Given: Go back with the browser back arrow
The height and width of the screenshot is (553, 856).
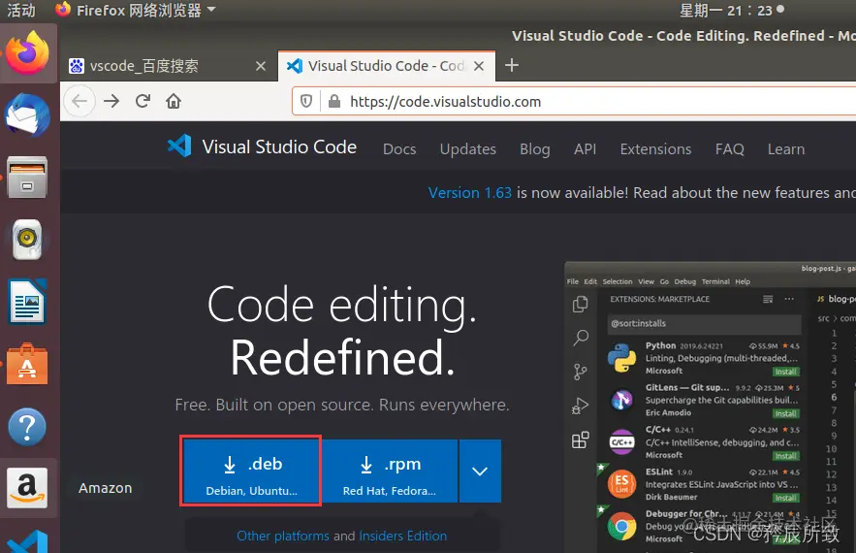Looking at the screenshot, I should pyautogui.click(x=79, y=101).
